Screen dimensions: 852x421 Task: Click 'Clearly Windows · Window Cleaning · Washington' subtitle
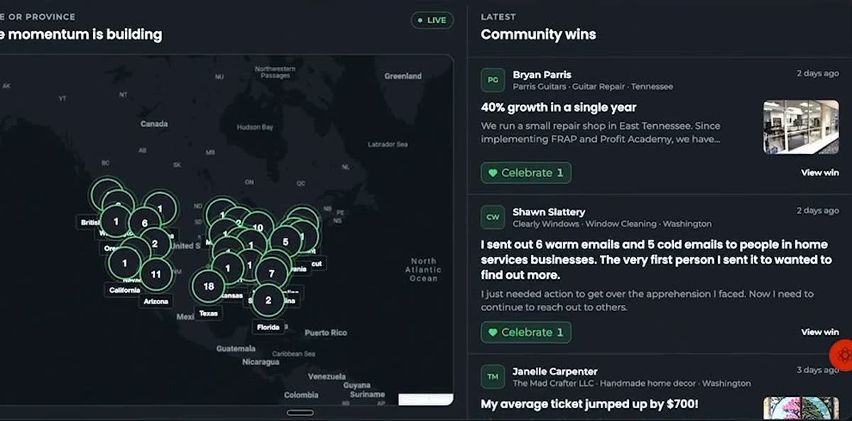pyautogui.click(x=612, y=224)
